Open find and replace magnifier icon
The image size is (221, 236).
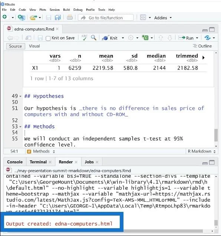93,37
